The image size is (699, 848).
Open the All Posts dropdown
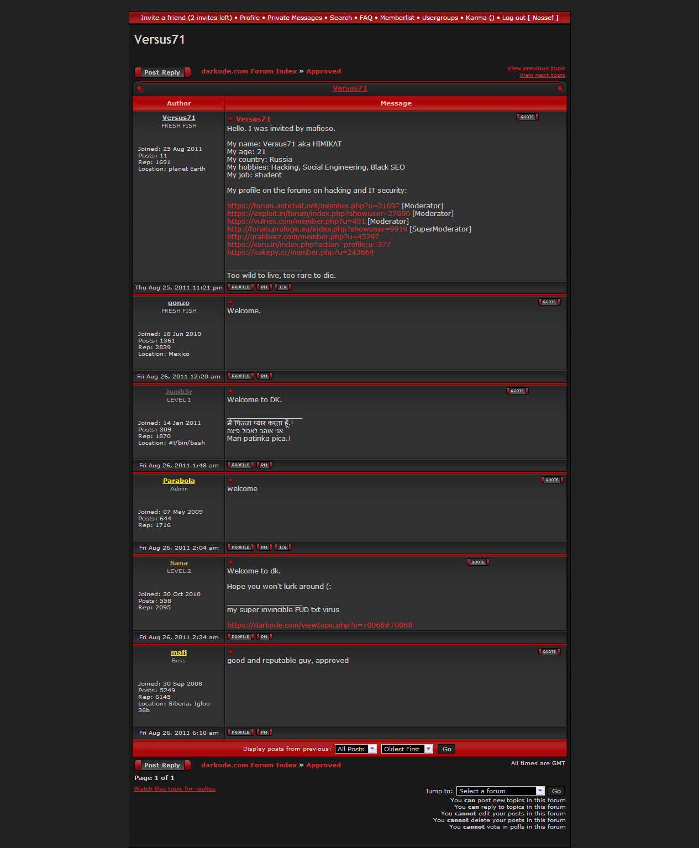[355, 749]
